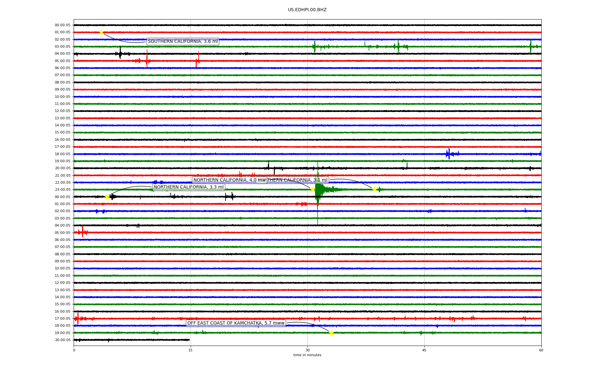Click the Northern California 3.1 ml star

(374, 189)
